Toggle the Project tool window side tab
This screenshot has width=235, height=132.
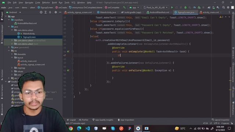point(2,16)
